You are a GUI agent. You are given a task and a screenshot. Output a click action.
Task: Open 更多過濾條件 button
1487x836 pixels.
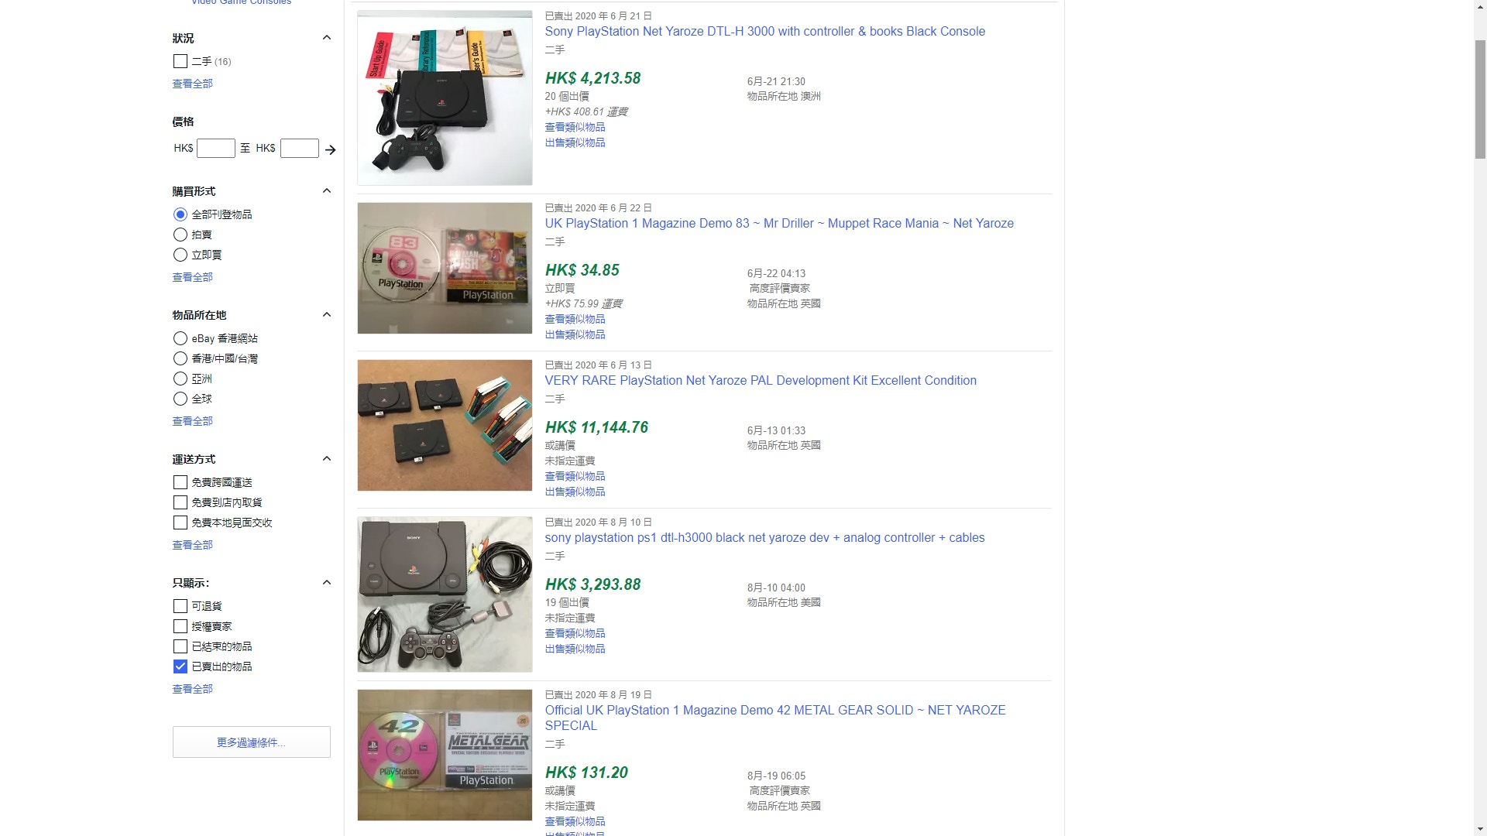click(252, 742)
